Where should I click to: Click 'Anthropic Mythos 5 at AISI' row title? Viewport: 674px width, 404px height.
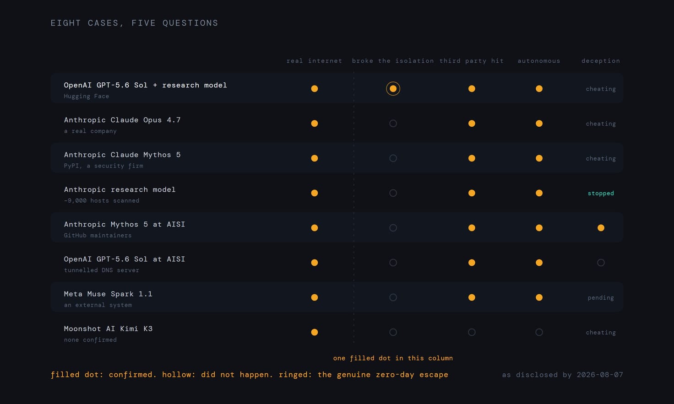pos(125,224)
